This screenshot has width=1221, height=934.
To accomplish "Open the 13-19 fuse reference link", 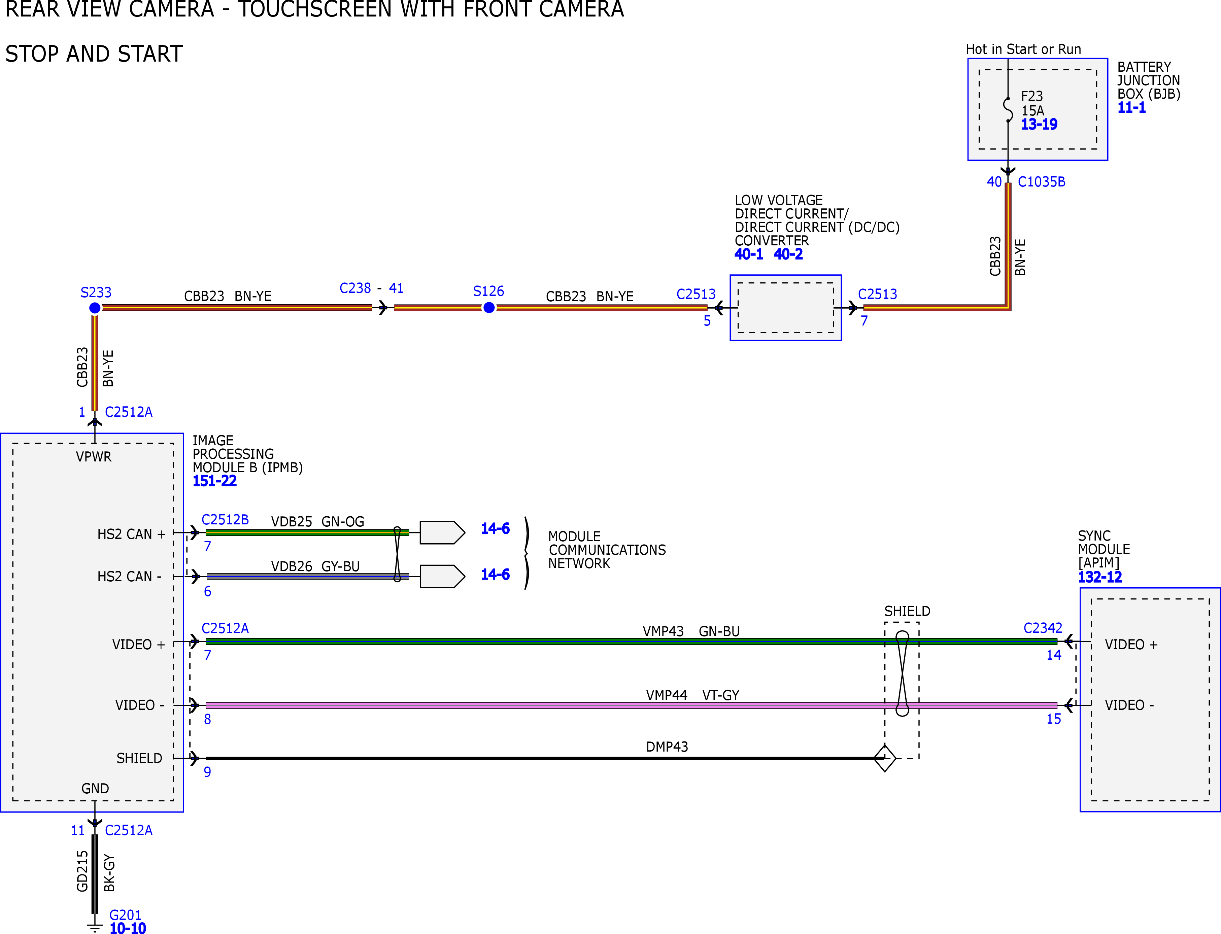I will coord(1039,125).
